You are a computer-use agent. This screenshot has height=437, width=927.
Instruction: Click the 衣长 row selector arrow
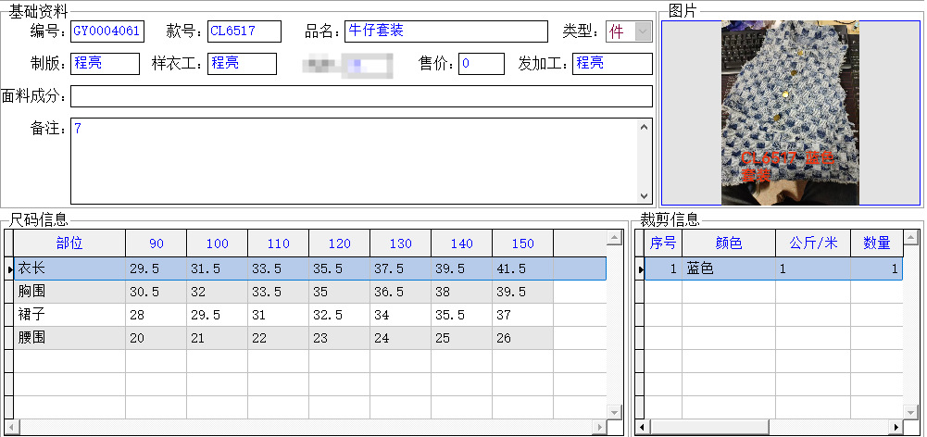click(9, 269)
